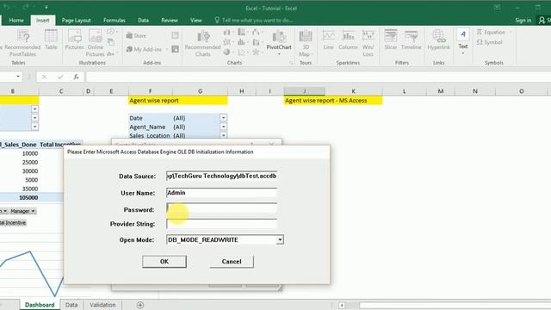This screenshot has height=310, width=551.
Task: Expand the Charts group dialog launcher
Action: click(x=291, y=63)
